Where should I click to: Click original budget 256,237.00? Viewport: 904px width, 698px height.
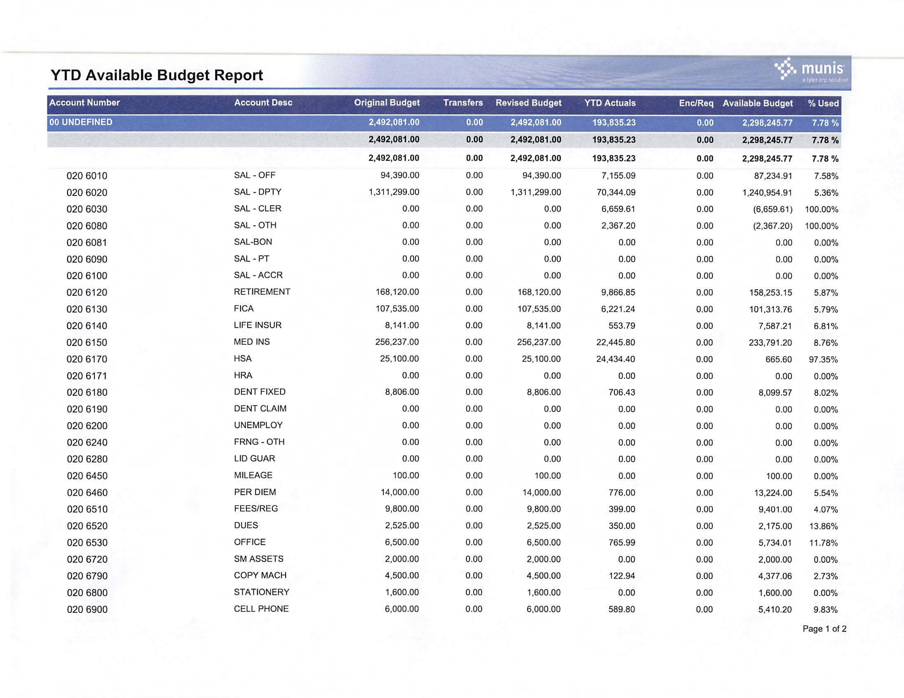coord(397,342)
